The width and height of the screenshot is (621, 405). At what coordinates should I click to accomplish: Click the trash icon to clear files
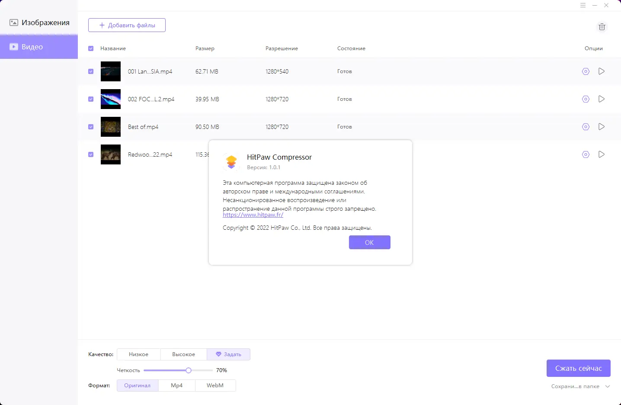click(602, 27)
